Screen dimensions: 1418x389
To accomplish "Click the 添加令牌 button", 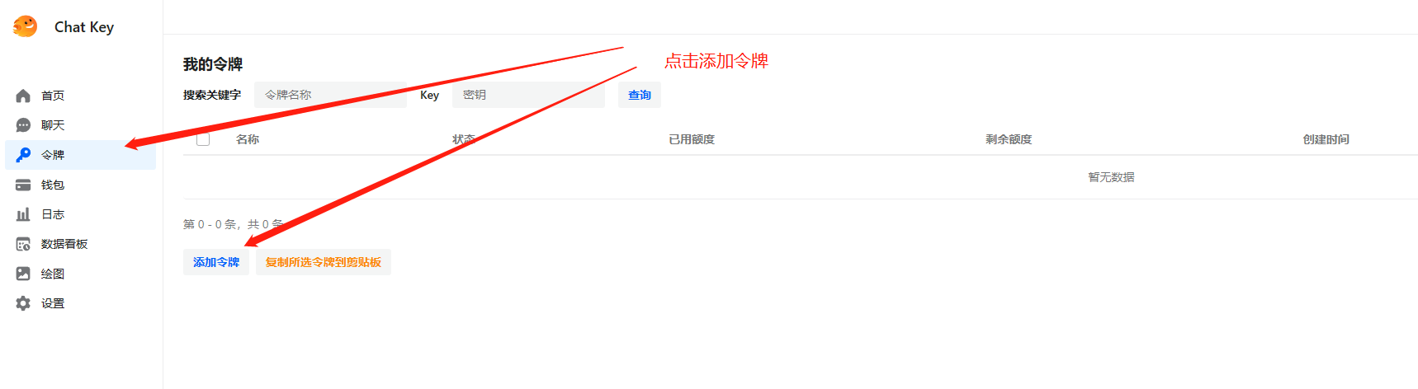I will pyautogui.click(x=216, y=262).
